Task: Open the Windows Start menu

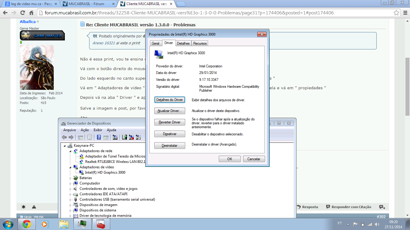Action: coord(8,224)
